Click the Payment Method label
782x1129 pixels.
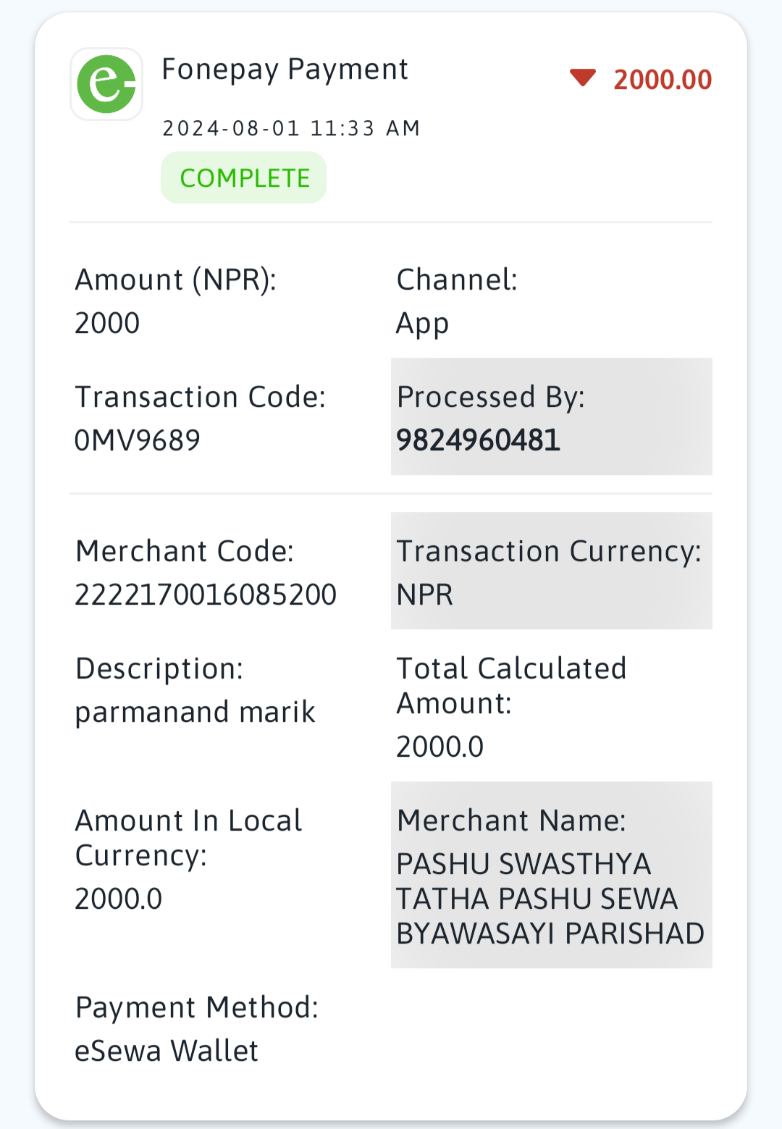pos(197,1007)
